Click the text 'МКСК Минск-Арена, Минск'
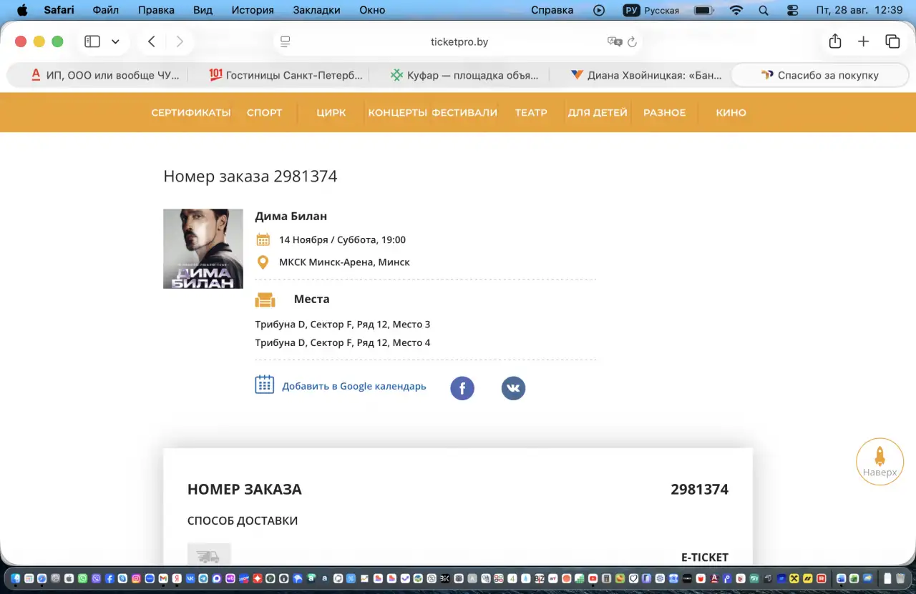The image size is (916, 594). 344,262
